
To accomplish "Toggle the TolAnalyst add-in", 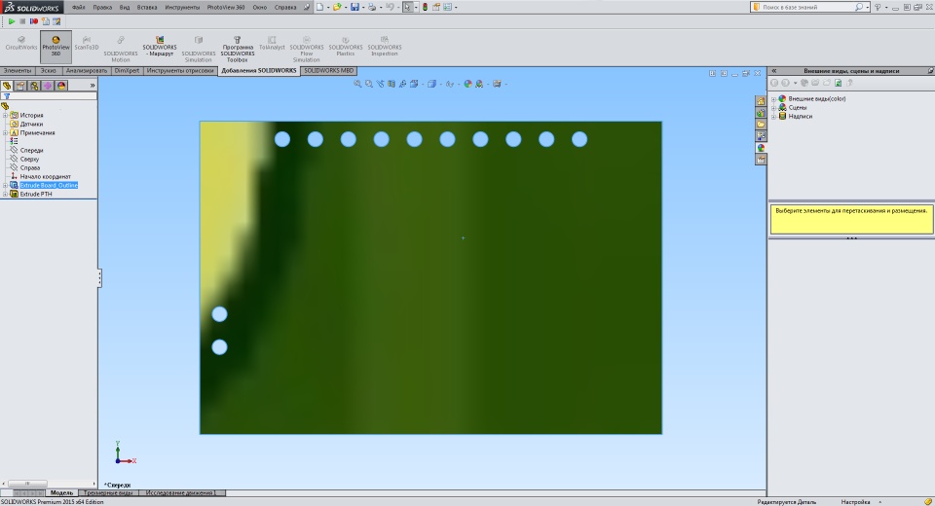I will click(x=272, y=43).
